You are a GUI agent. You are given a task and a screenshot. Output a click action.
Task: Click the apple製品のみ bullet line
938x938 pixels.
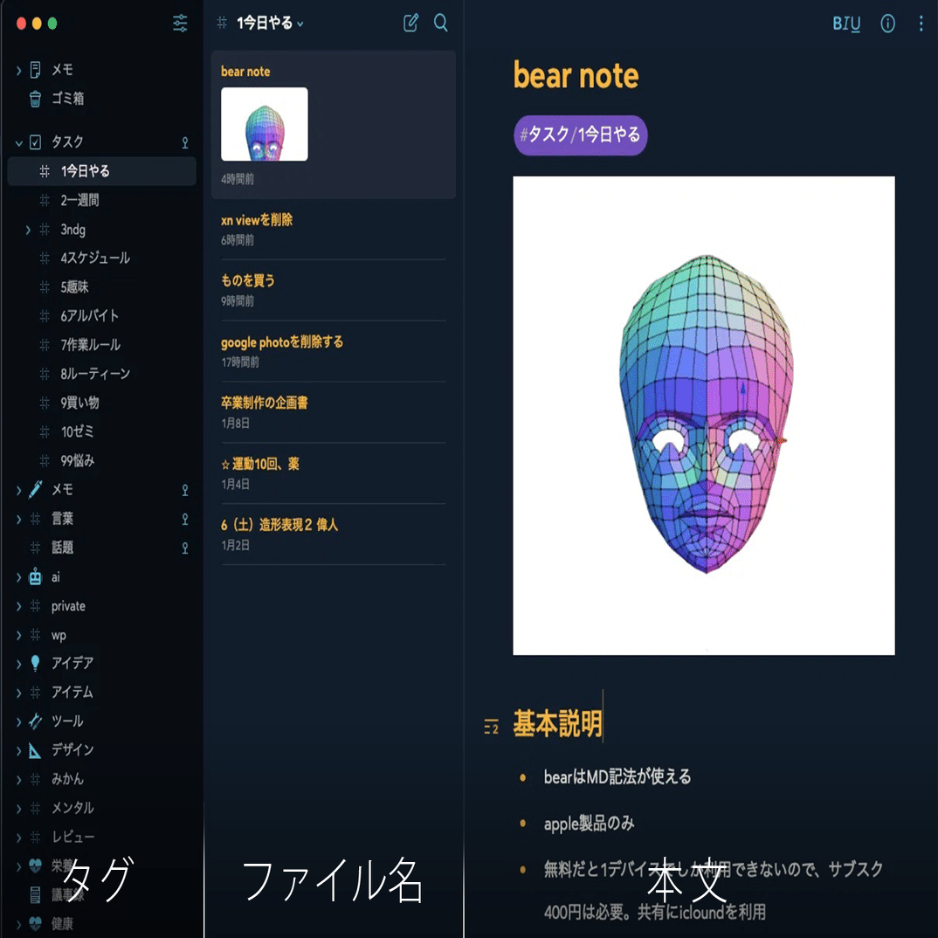click(x=589, y=824)
